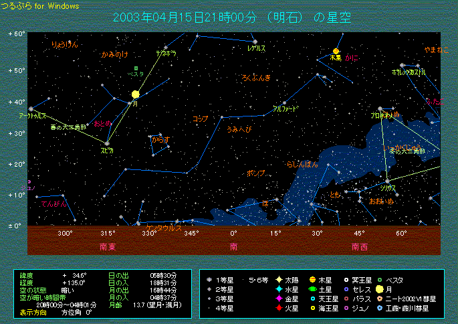Click the chart title 2003年04月15日21時00分

pyautogui.click(x=185, y=17)
